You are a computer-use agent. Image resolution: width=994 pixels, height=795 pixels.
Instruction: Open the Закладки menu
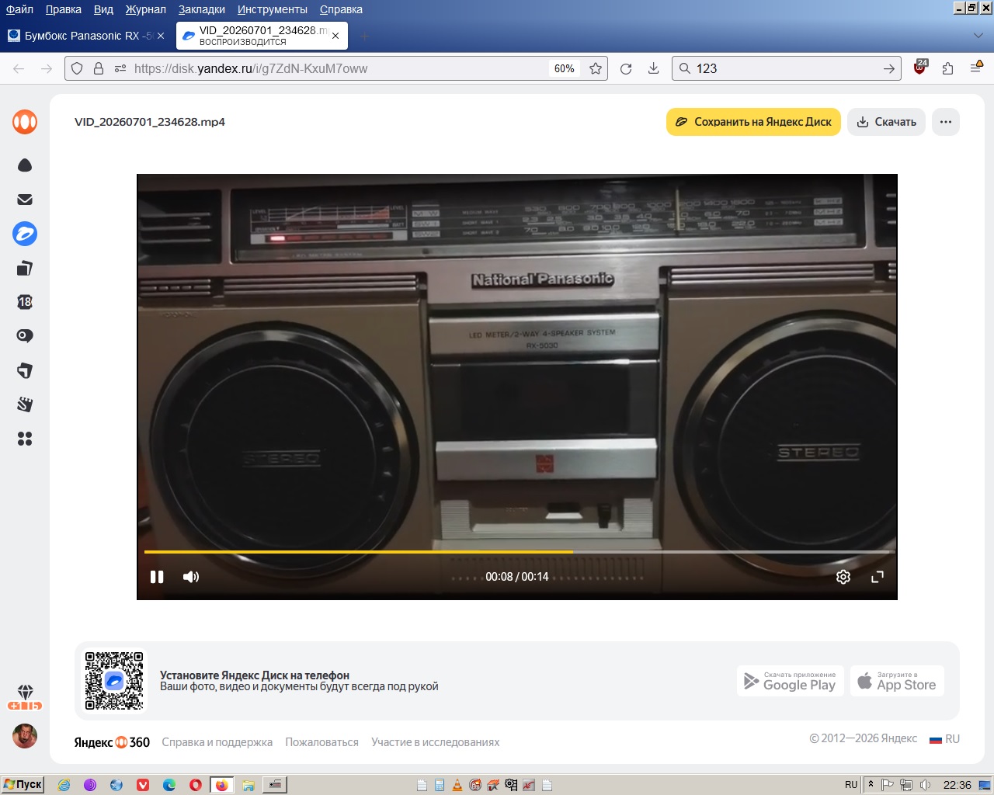202,9
